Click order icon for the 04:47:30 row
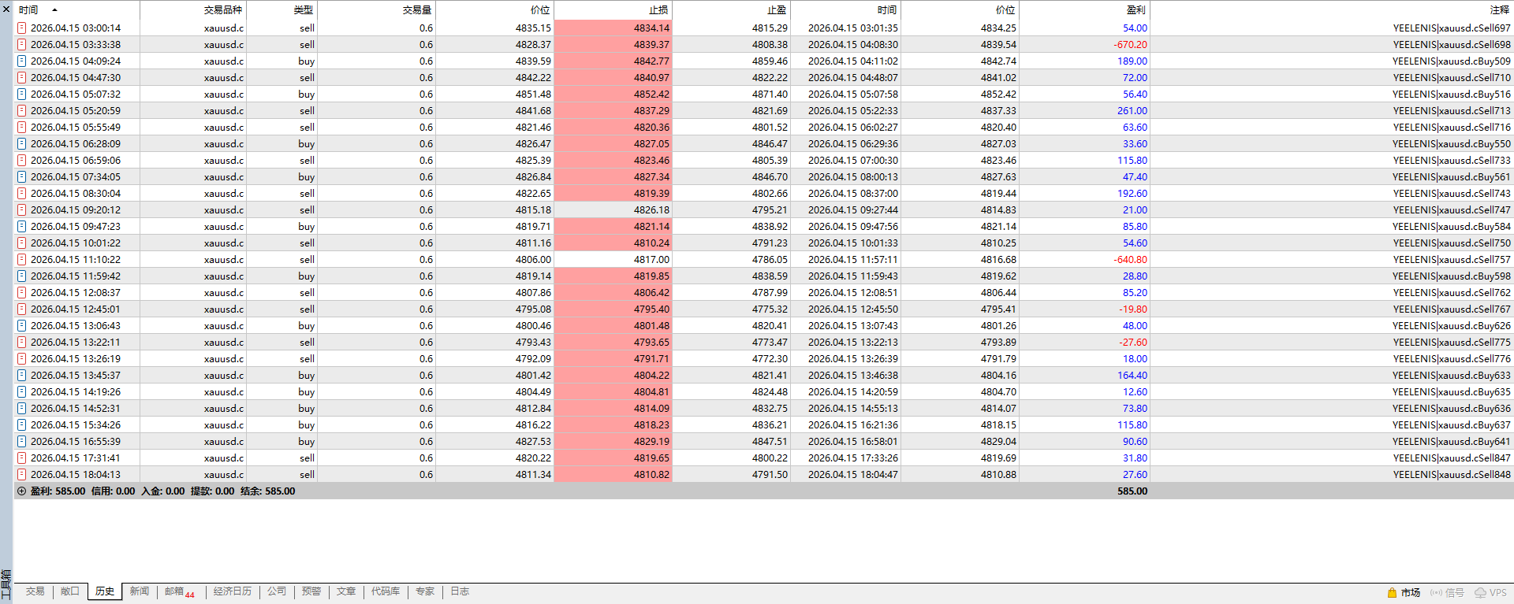The width and height of the screenshot is (1514, 604). coord(22,77)
